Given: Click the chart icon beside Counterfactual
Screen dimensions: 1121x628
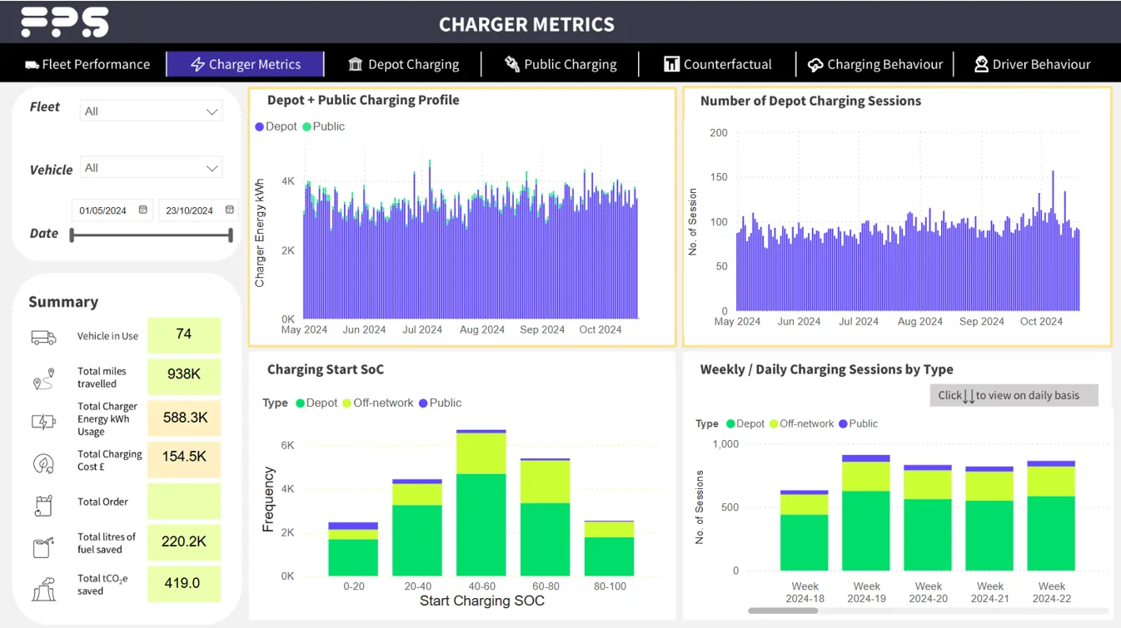Looking at the screenshot, I should (673, 63).
